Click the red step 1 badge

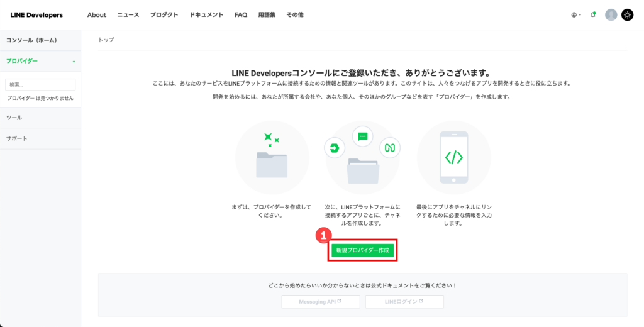[x=323, y=236]
